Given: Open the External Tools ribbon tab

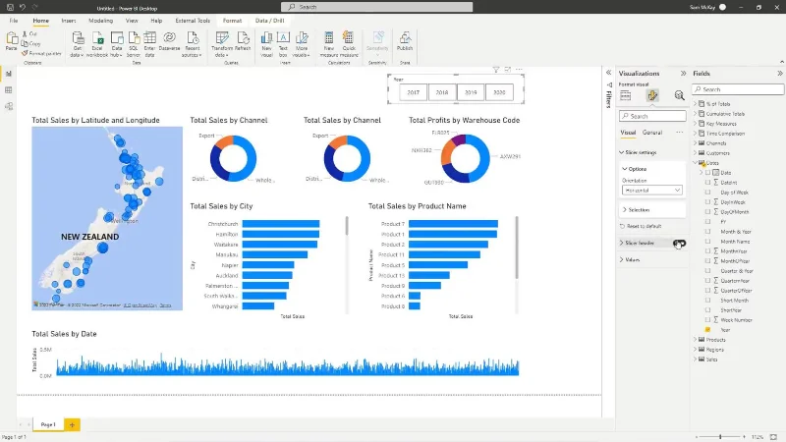Looking at the screenshot, I should coord(193,21).
